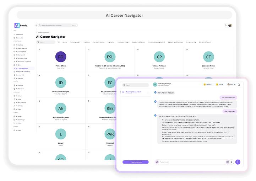Click the AI Buddy logo
Viewport: 256px width, 181px height.
[21, 26]
